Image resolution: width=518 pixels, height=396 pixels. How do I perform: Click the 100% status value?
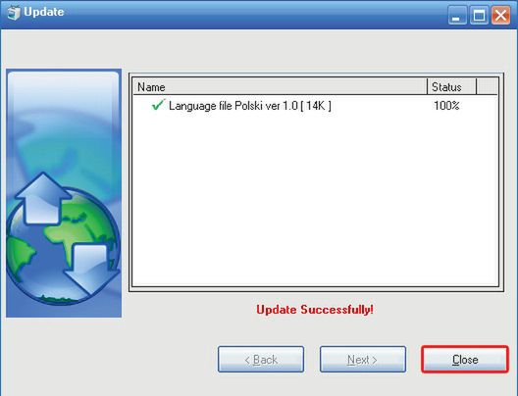pos(446,106)
